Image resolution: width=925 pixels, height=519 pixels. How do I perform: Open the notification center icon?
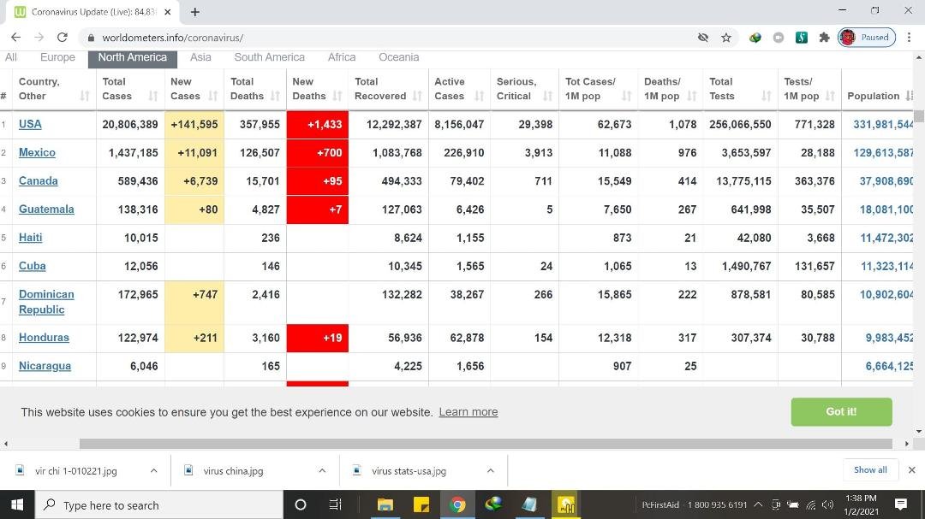point(901,504)
